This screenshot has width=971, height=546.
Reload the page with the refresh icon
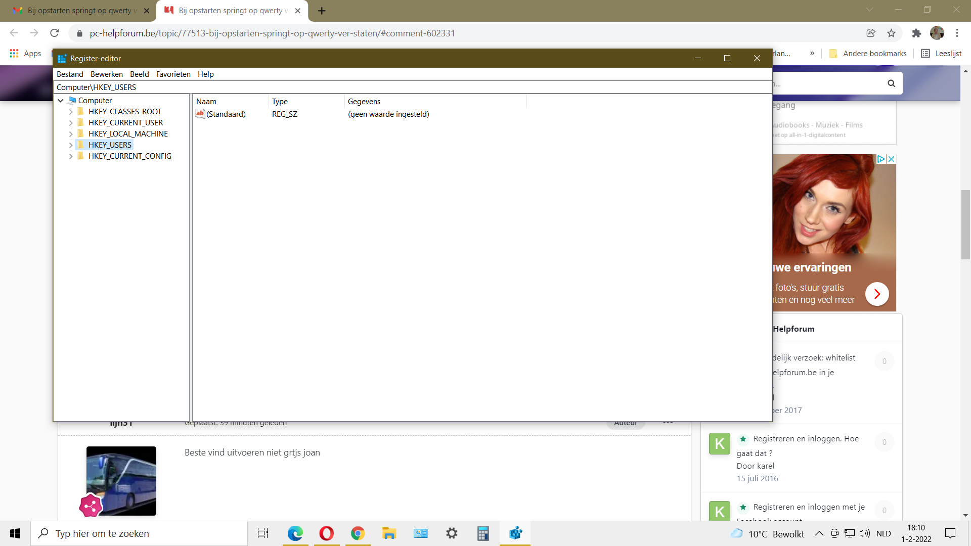55,33
